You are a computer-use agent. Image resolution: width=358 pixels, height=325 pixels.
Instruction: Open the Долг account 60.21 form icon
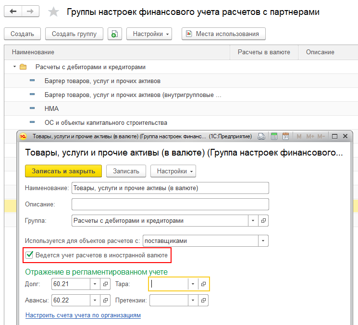pyautogui.click(x=105, y=284)
